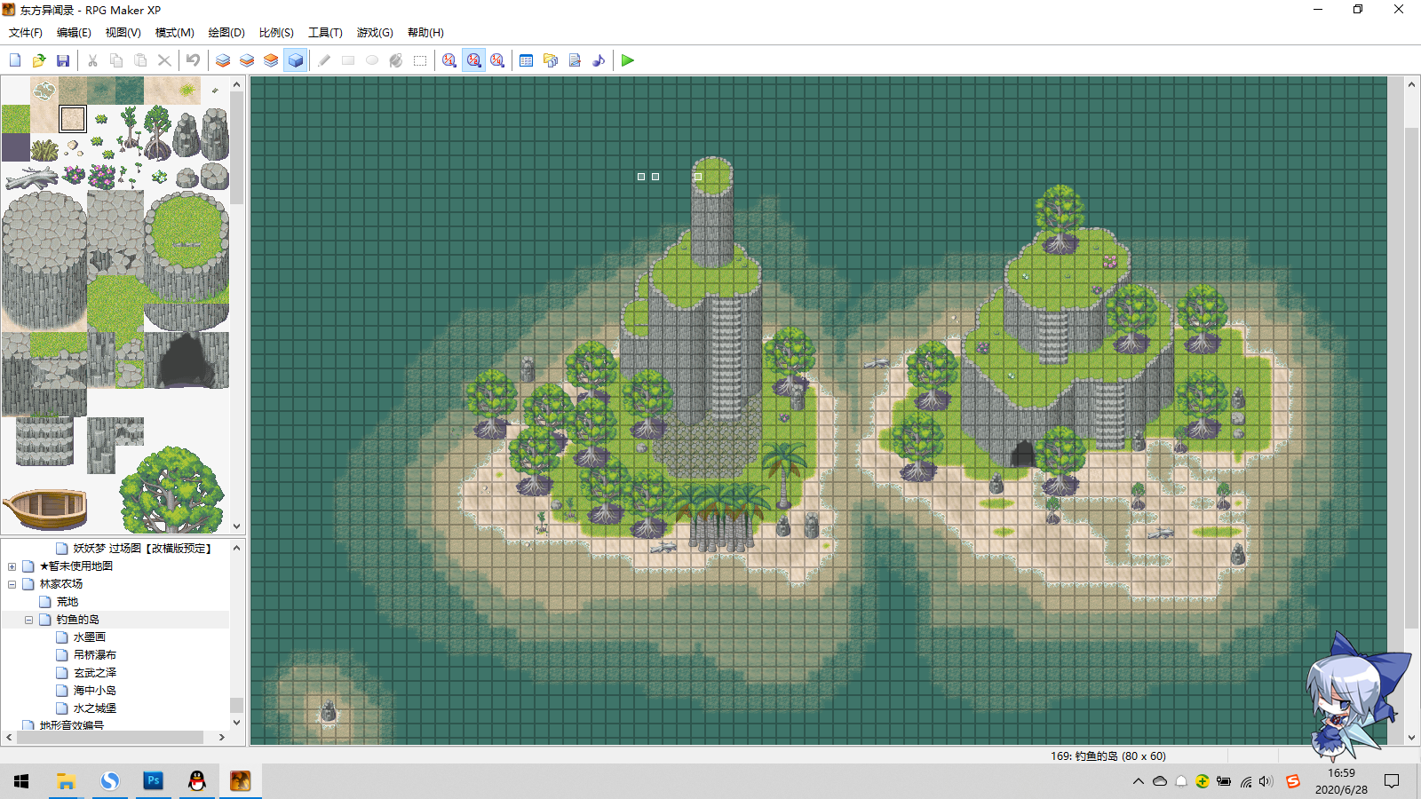Open the QQ penguin app in the taskbar
The width and height of the screenshot is (1421, 799).
point(197,781)
